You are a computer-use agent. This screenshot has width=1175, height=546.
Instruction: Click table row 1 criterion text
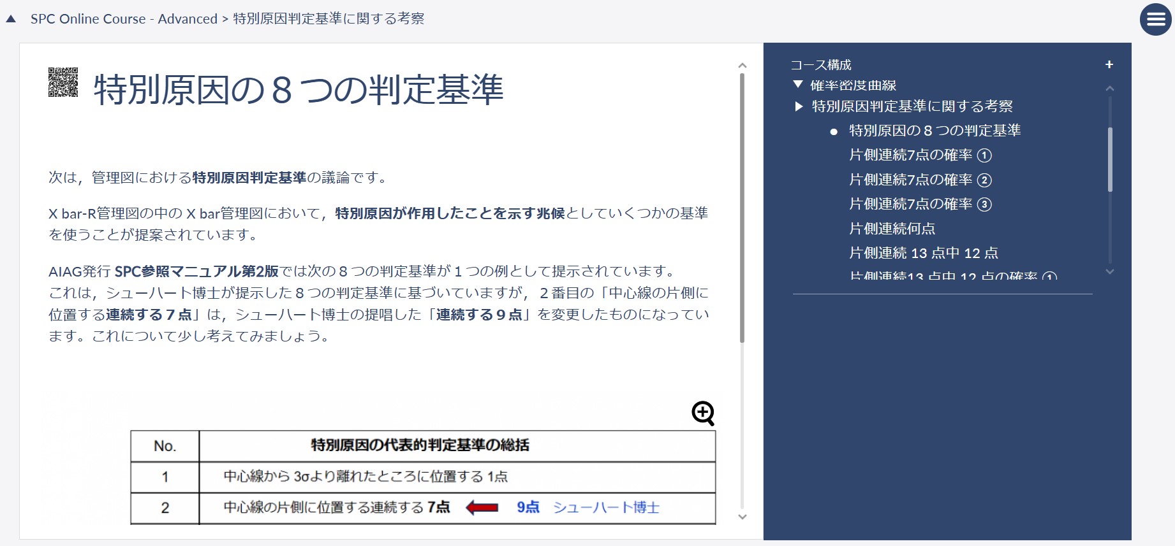click(x=366, y=477)
